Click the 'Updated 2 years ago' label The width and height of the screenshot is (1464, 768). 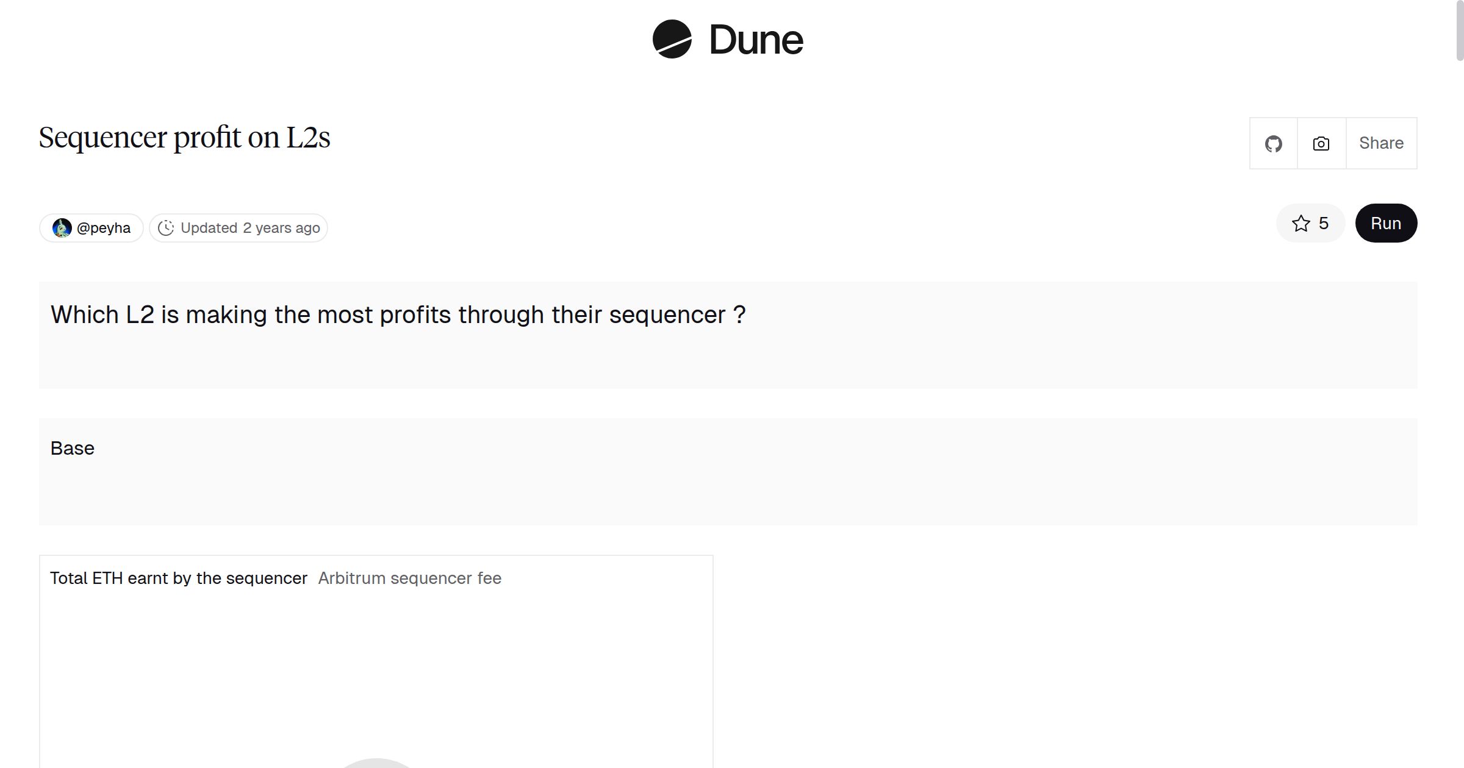tap(250, 228)
